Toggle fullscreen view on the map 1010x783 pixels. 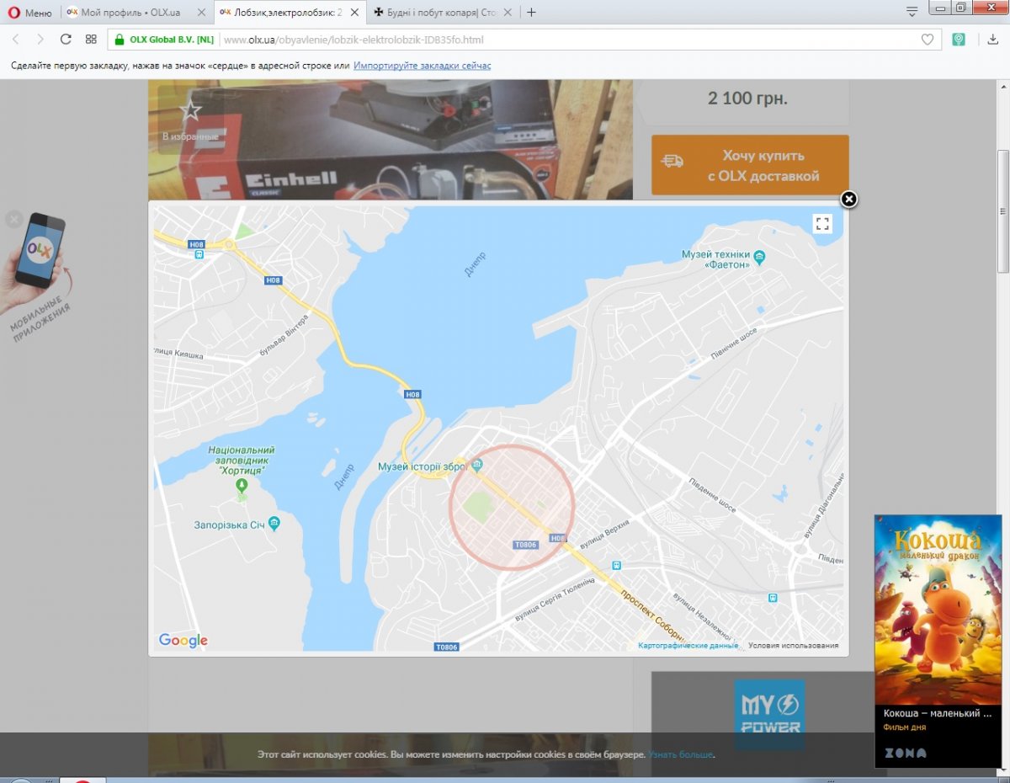click(822, 223)
